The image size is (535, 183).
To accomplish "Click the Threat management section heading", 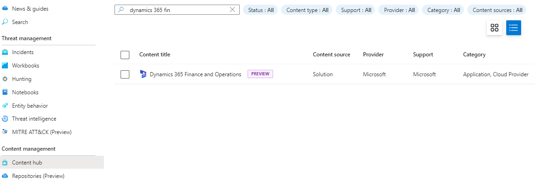I will 26,38.
